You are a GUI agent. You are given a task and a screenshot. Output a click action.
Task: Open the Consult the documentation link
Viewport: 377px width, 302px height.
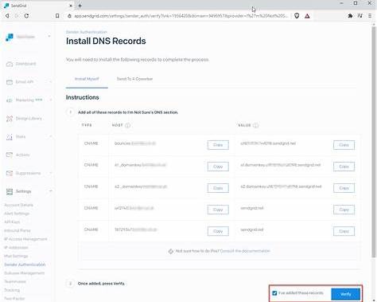[245, 251]
